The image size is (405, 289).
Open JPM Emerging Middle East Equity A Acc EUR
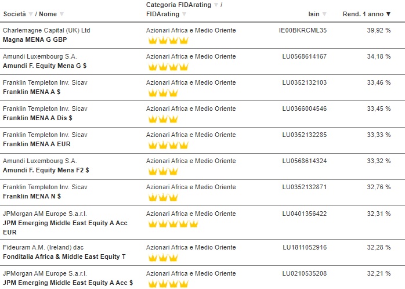[65, 227]
